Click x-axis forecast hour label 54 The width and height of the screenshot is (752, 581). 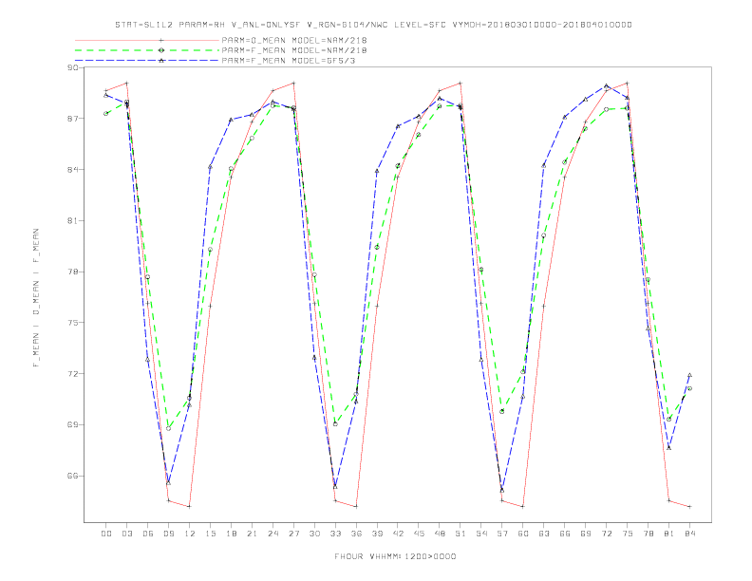[x=481, y=534]
